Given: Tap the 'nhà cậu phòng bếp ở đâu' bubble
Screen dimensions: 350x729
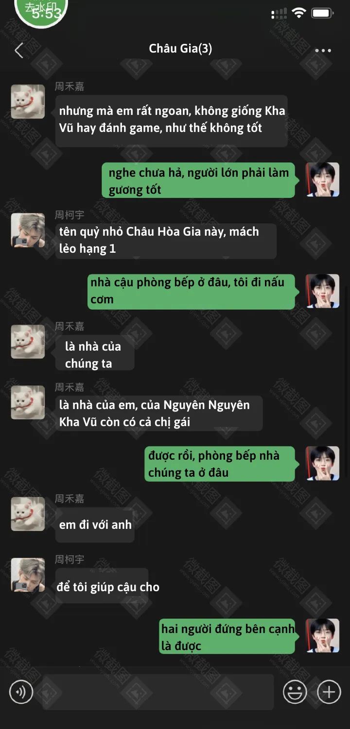Looking at the screenshot, I should [x=192, y=291].
